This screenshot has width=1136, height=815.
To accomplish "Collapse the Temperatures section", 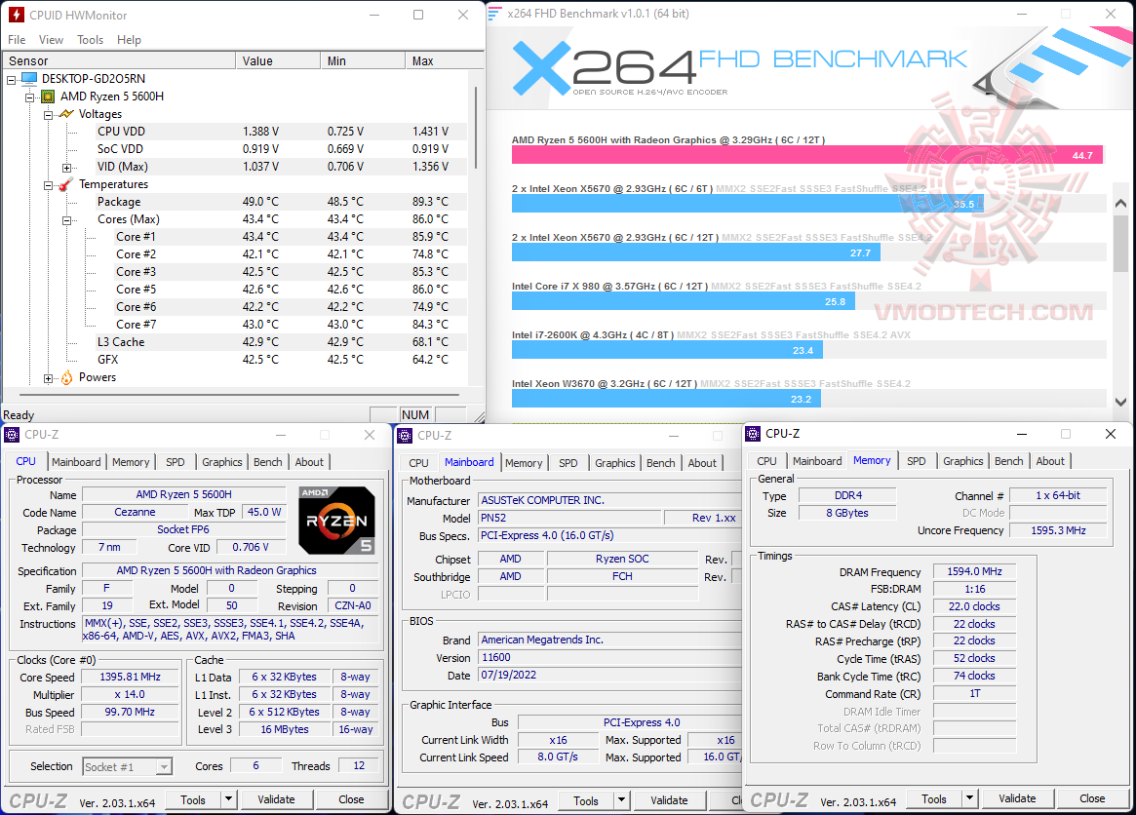I will point(48,185).
